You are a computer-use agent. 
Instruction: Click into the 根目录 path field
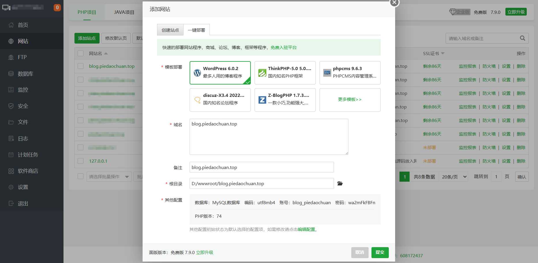[x=262, y=183]
